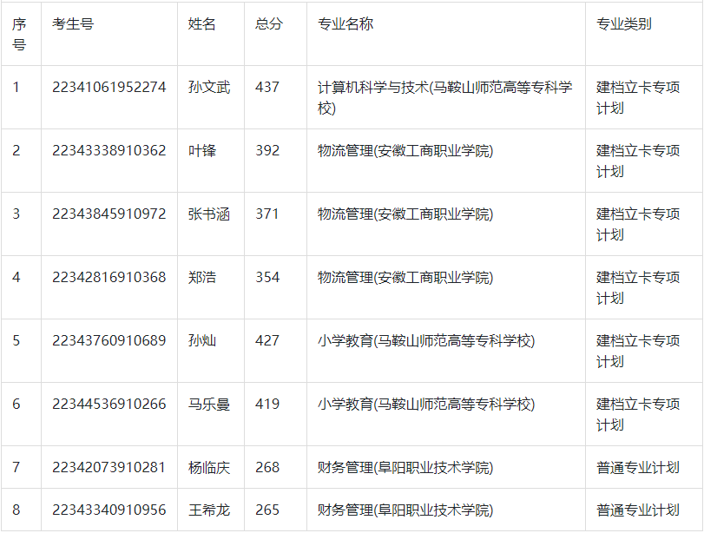This screenshot has height=533, width=704.
Task: Click the 序号 column header
Action: pos(19,34)
